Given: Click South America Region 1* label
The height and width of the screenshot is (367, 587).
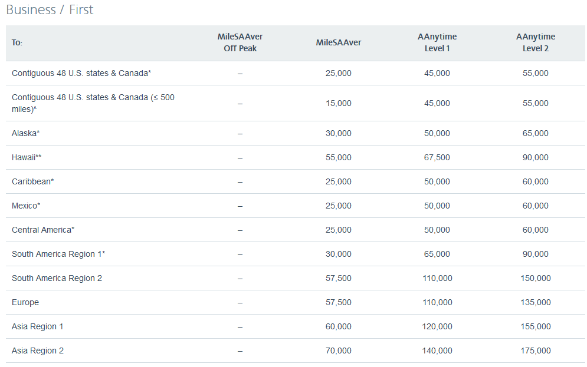Looking at the screenshot, I should pyautogui.click(x=58, y=254).
